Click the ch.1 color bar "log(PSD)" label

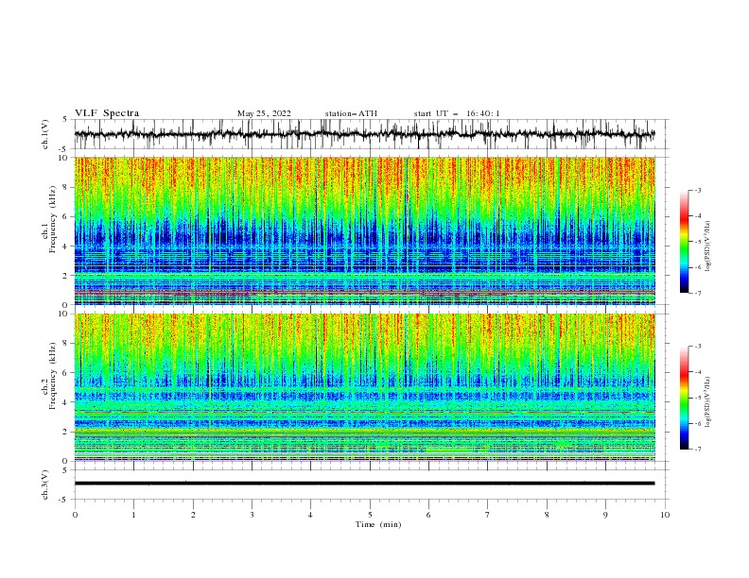pyautogui.click(x=708, y=246)
